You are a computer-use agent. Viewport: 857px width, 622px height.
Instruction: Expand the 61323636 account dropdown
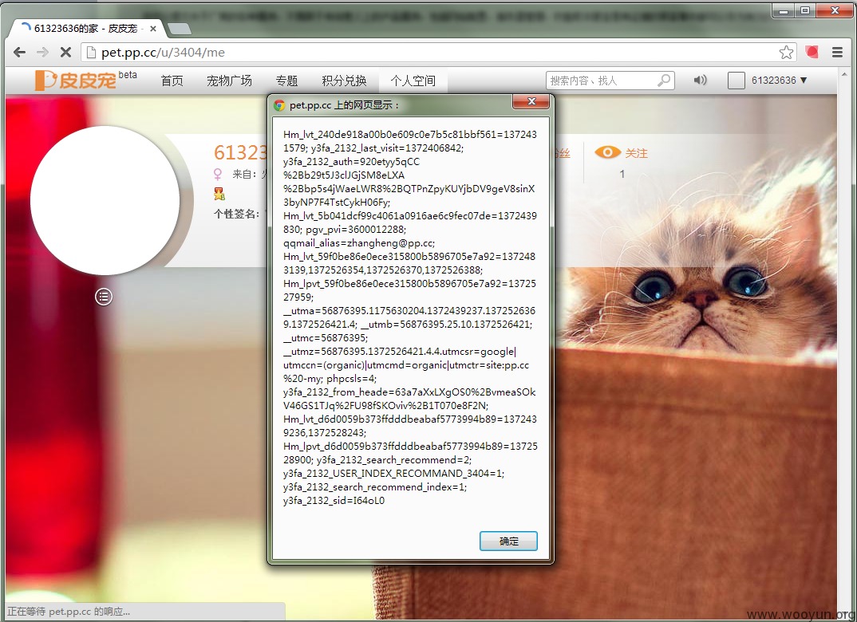point(780,81)
